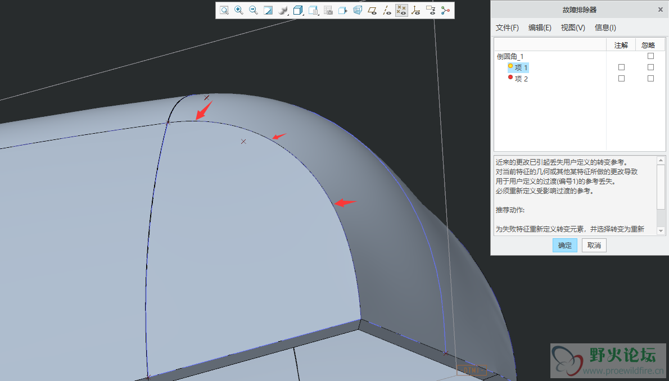Close the 故障排除器 dialog
Viewport: 669px width, 381px height.
click(x=661, y=10)
